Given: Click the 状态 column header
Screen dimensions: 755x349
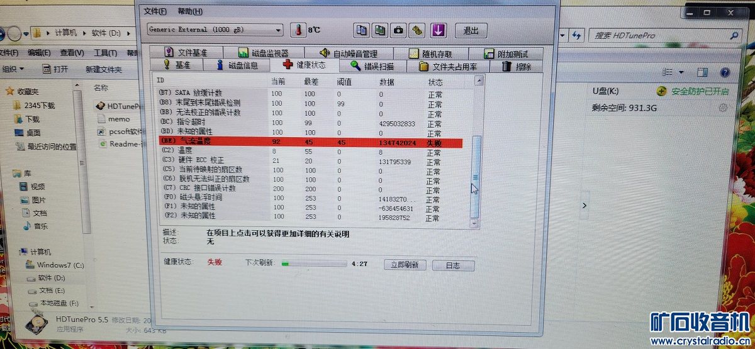Looking at the screenshot, I should tap(435, 82).
